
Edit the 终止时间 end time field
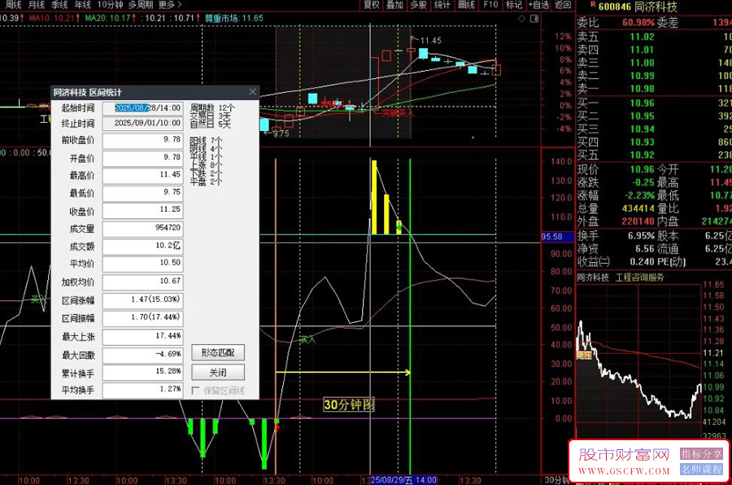(143, 123)
